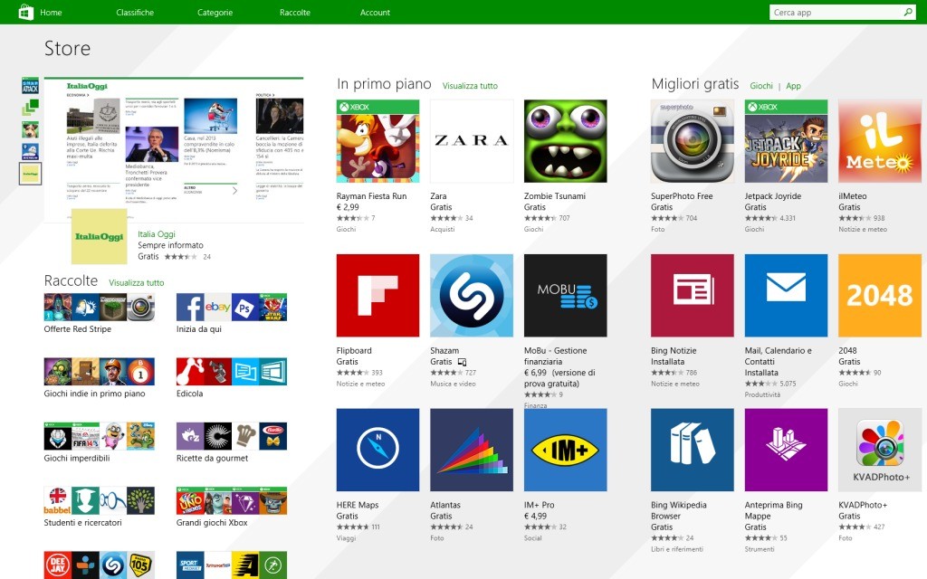Click Visualizza tutto next to Raccolte
The image size is (927, 579).
[x=136, y=282]
